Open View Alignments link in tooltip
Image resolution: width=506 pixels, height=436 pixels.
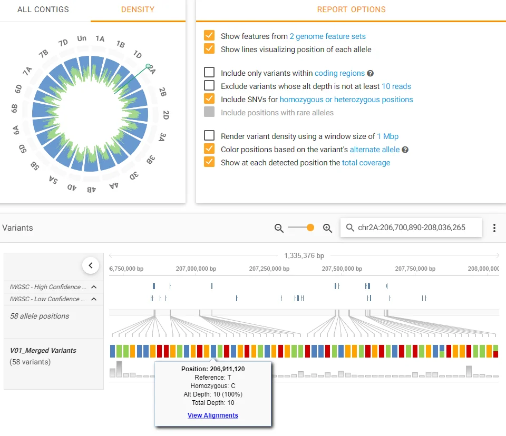coord(212,415)
